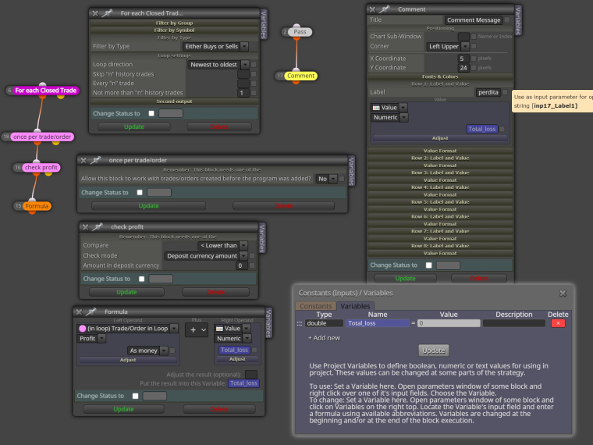The width and height of the screenshot is (593, 445).
Task: Click the Value type icon in Formula right operand
Action: 219,329
